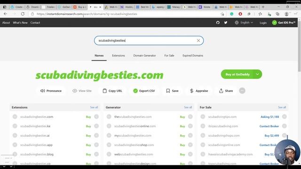Switch to For Sale tab
Screen dimensions: 301x169
tap(169, 55)
